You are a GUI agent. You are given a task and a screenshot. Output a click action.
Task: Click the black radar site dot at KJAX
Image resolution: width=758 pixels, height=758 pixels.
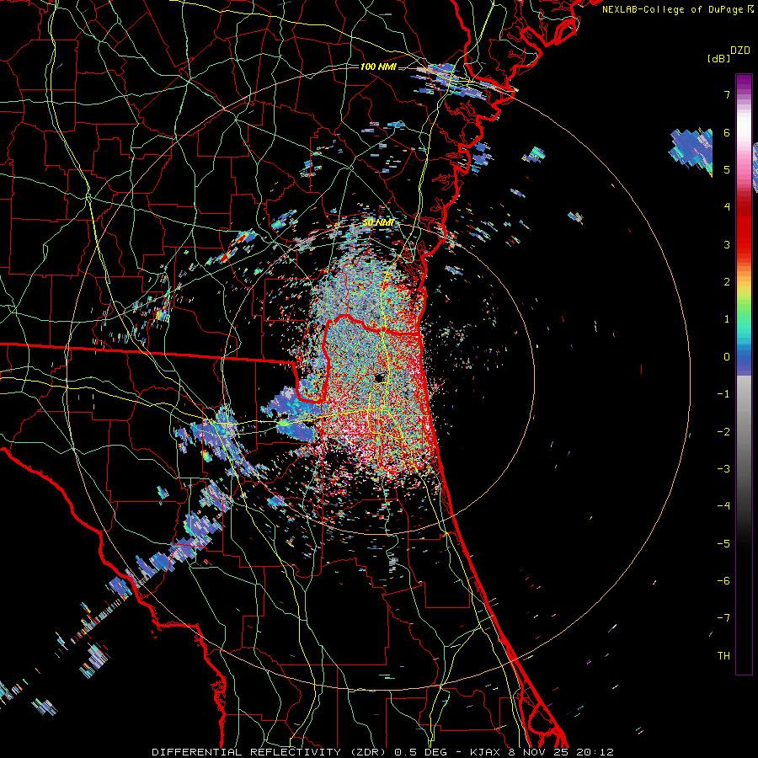(379, 377)
